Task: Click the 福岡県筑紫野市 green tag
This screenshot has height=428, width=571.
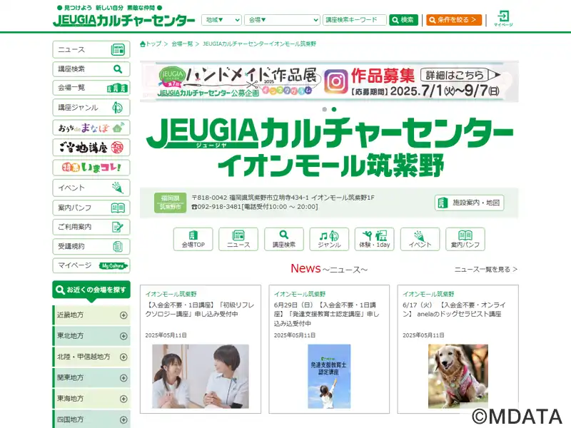Action: [170, 203]
